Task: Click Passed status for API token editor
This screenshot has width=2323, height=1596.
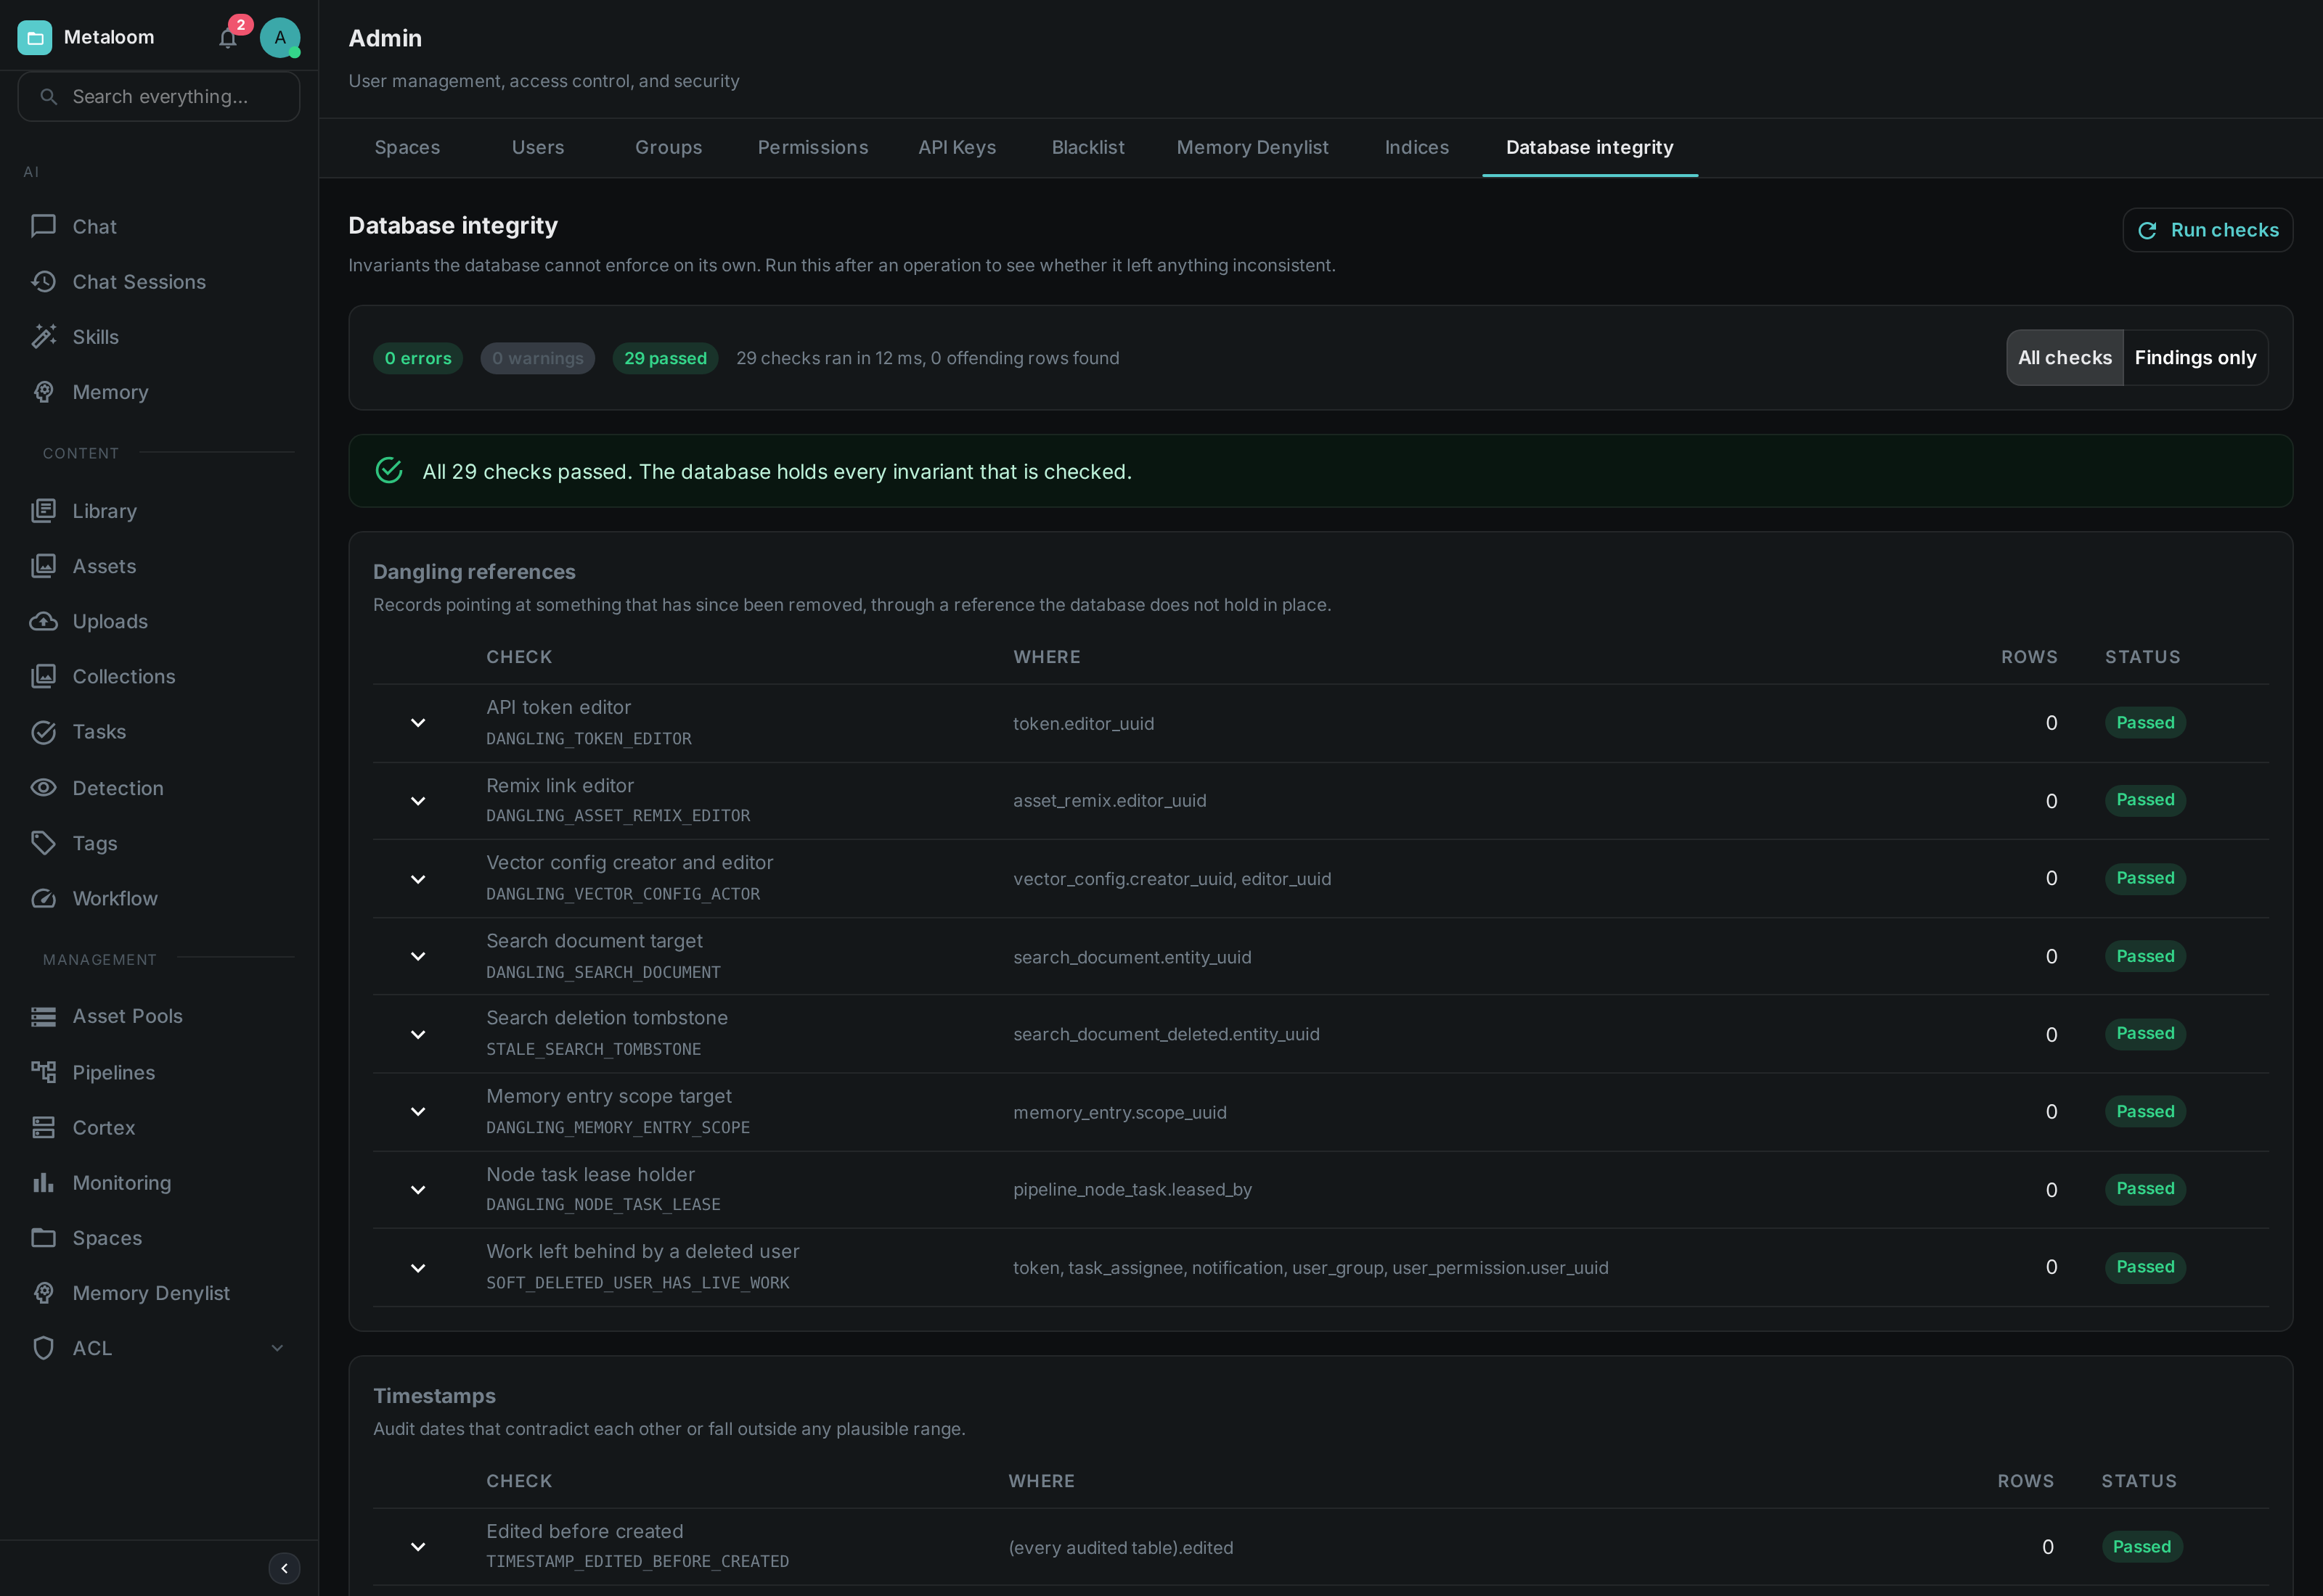Action: click(2145, 722)
